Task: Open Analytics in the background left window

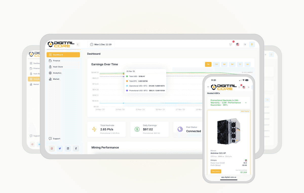Action: tap(34, 79)
